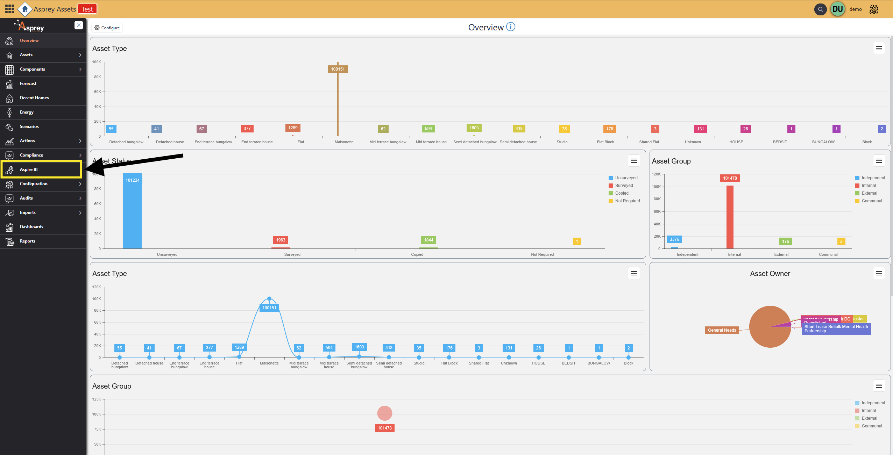Click the Configure button
Screen dimensions: 893x455
107,28
